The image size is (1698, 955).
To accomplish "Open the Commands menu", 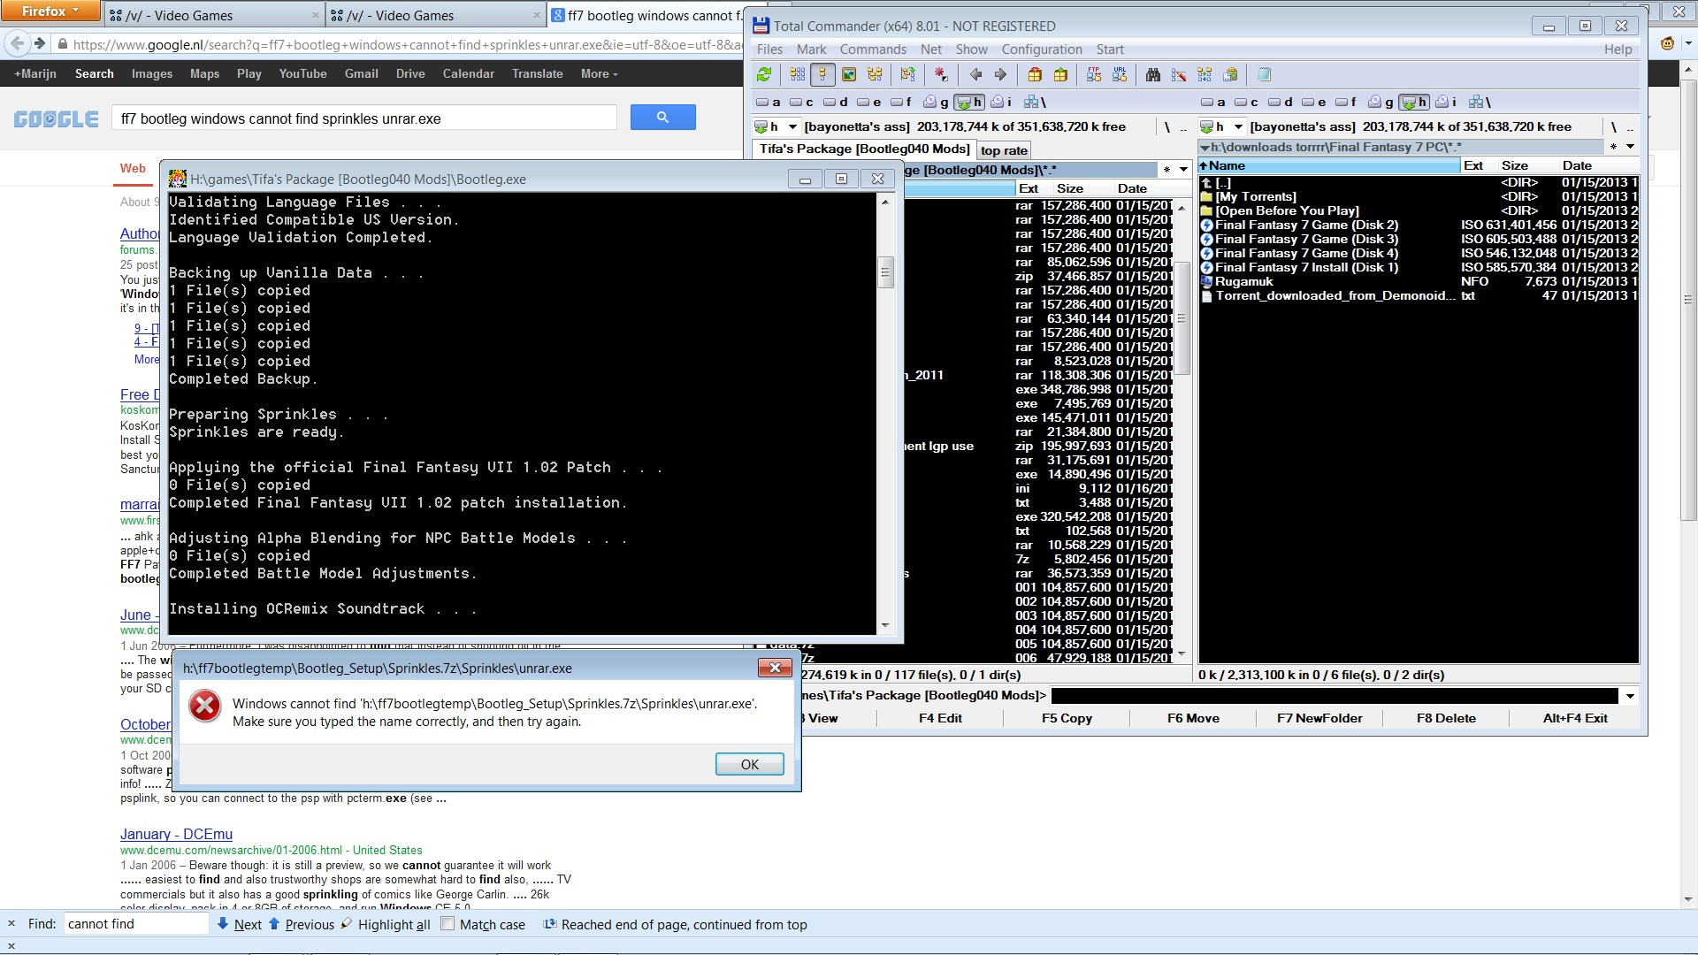I will point(873,50).
